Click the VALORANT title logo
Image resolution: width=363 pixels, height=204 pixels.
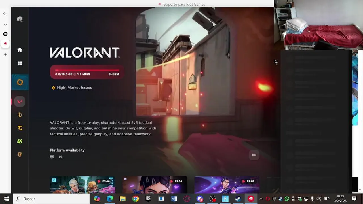pos(85,52)
